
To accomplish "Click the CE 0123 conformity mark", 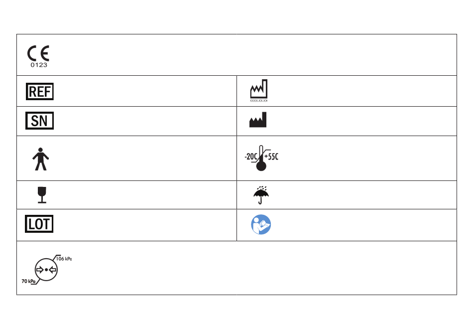I will [x=38, y=56].
